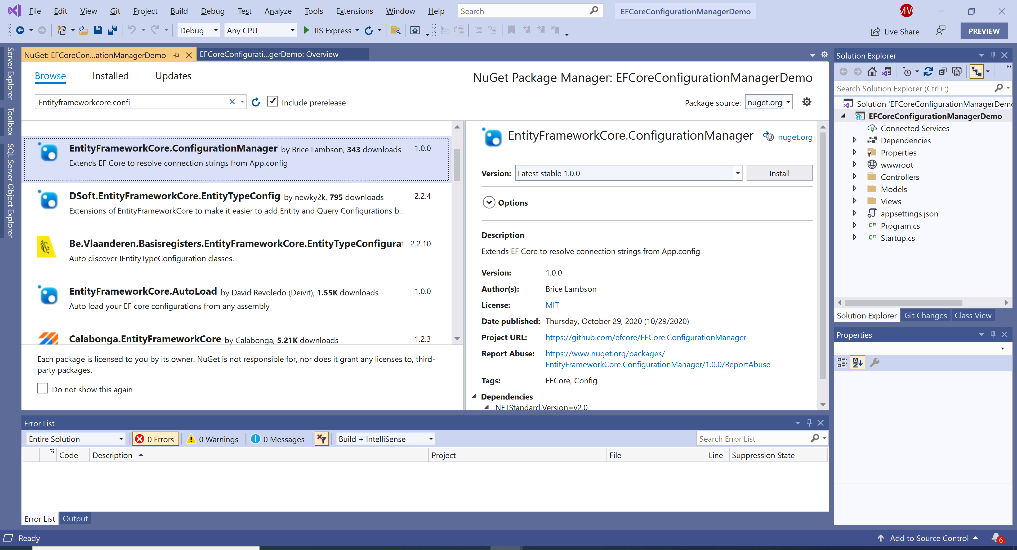
Task: Open the Extensions menu
Action: pos(354,11)
